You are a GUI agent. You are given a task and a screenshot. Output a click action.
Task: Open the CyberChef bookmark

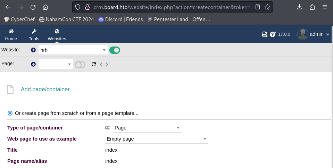tap(19, 19)
